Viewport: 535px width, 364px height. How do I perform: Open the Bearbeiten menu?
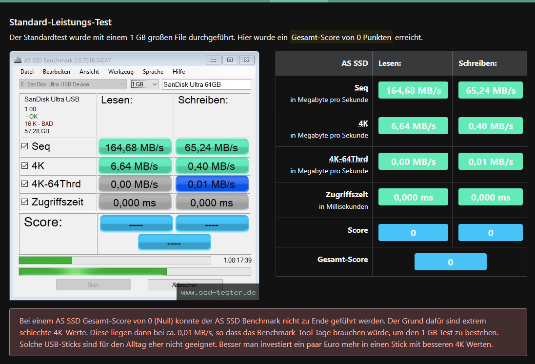[x=57, y=72]
